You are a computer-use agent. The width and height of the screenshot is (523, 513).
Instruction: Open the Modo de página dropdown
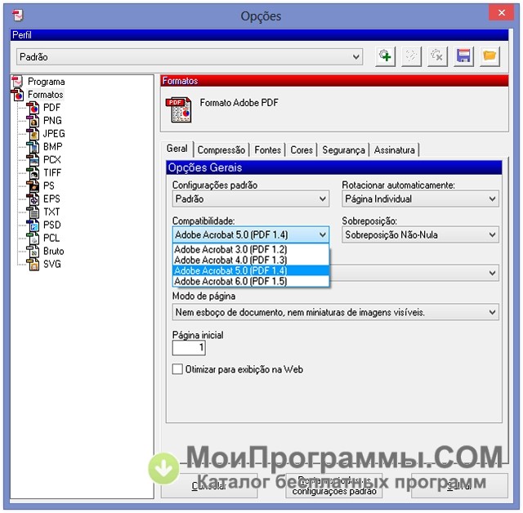[x=336, y=312]
